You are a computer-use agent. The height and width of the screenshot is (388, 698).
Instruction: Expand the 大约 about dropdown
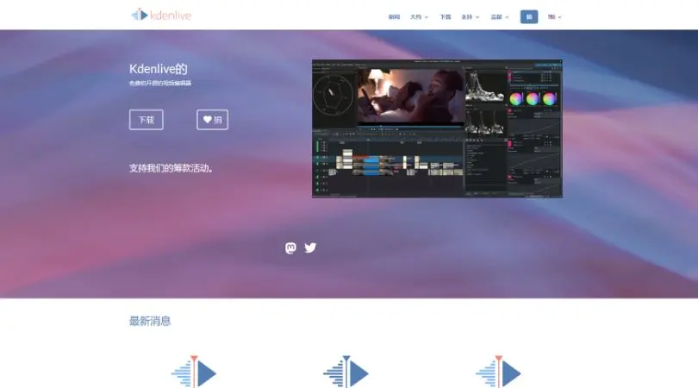click(419, 17)
